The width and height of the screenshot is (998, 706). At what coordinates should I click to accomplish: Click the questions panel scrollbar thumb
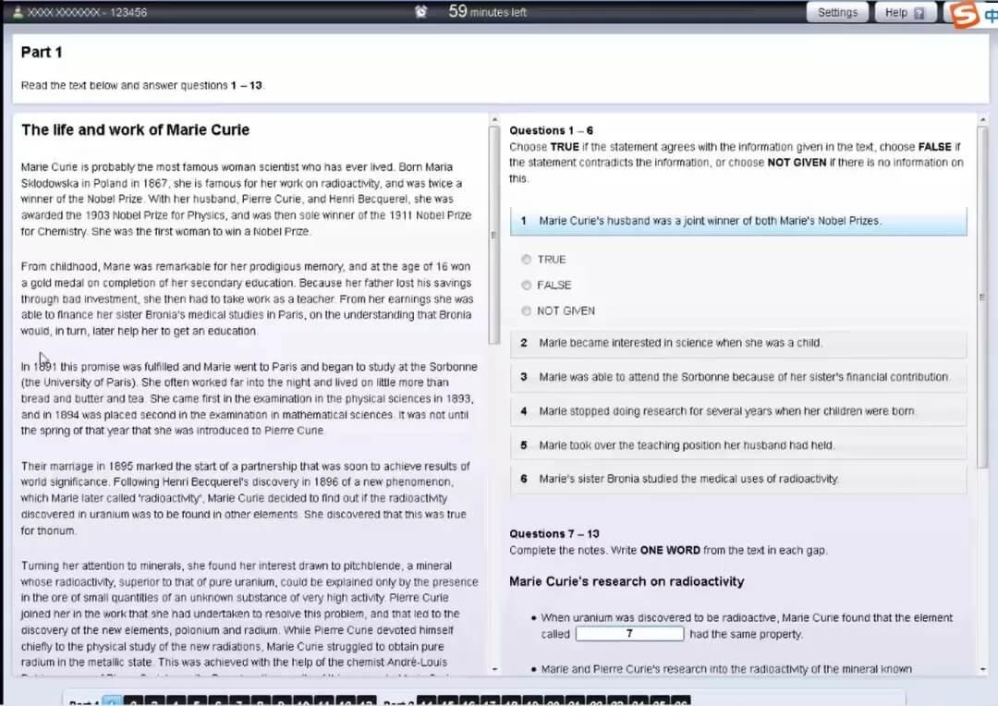982,296
